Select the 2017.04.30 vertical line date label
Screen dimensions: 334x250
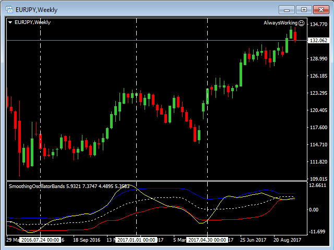pyautogui.click(x=207, y=240)
